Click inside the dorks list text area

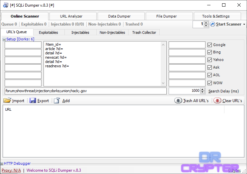click(105, 64)
